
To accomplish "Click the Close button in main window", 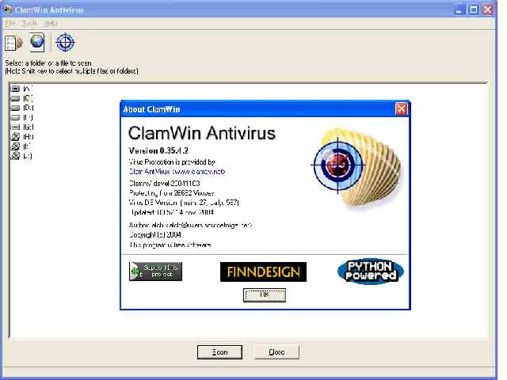I will pyautogui.click(x=276, y=351).
